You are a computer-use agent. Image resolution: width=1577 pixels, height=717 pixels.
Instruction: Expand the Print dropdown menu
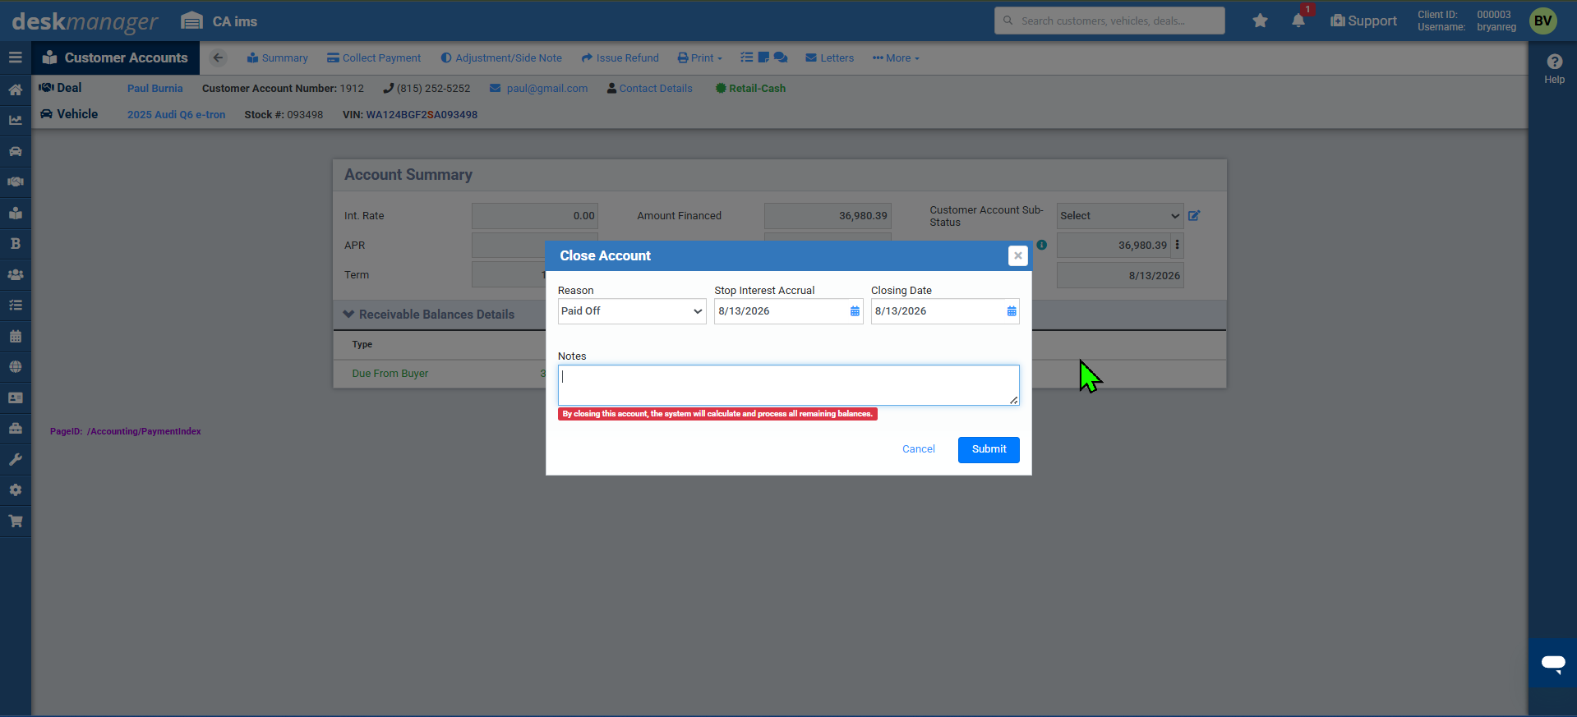(x=699, y=57)
